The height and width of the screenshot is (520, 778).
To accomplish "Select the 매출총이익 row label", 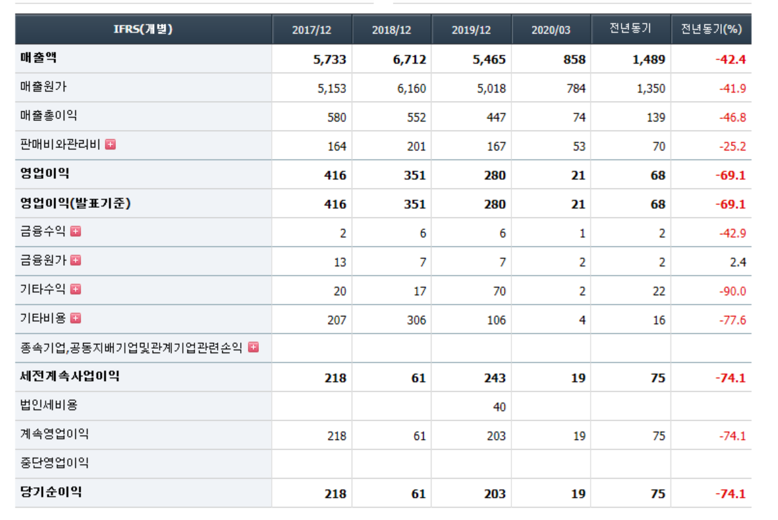I will pyautogui.click(x=49, y=116).
